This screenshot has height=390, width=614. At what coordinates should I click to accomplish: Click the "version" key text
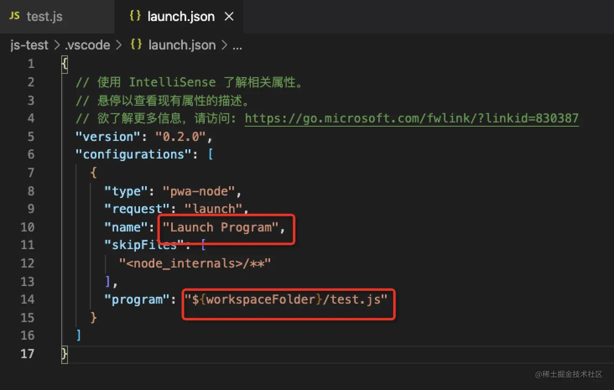[108, 137]
